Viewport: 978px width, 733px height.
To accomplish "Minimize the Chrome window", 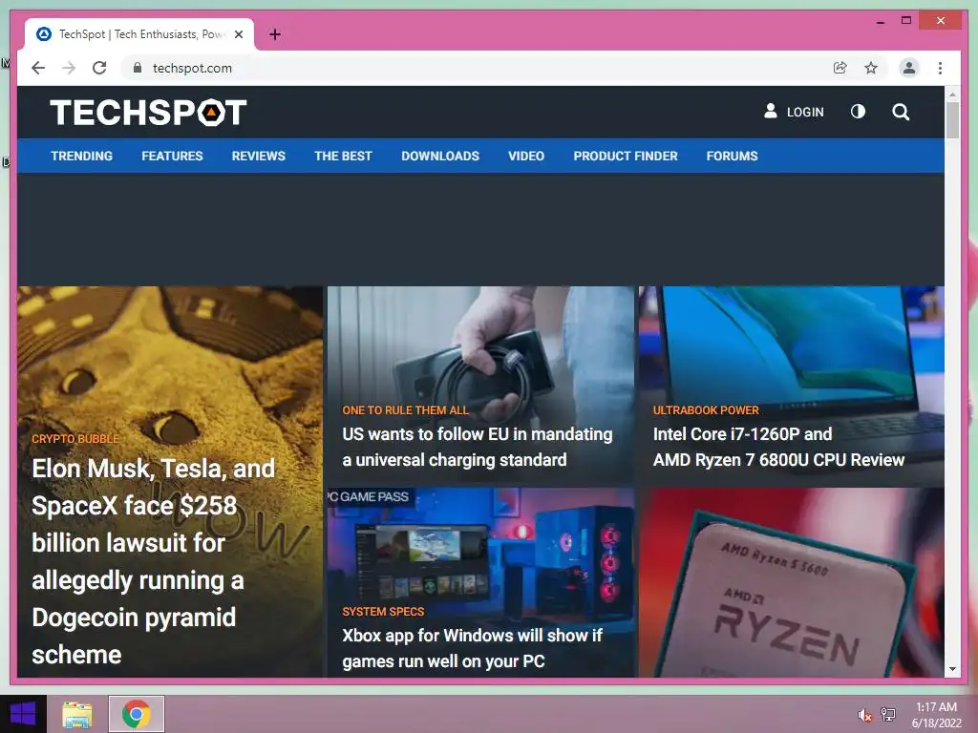I will [880, 22].
